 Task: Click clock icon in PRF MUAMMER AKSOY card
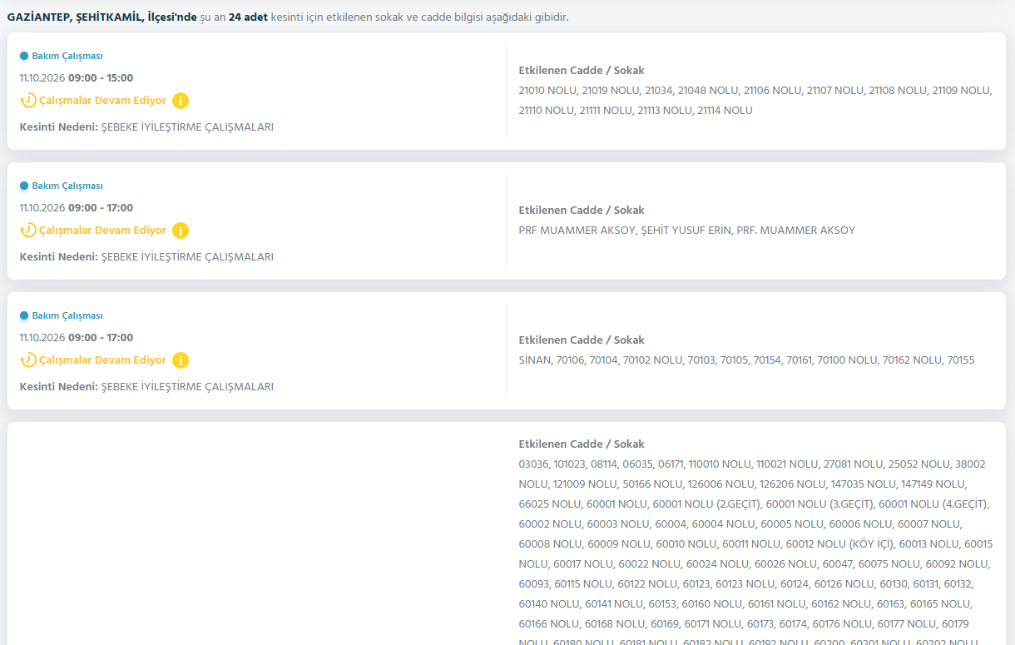click(28, 231)
